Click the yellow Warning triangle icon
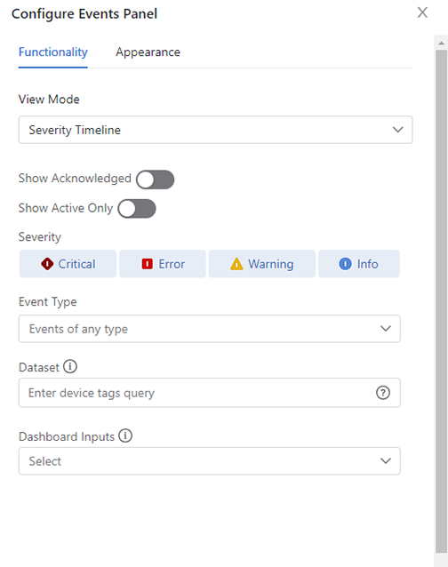This screenshot has height=567, width=448. point(236,264)
